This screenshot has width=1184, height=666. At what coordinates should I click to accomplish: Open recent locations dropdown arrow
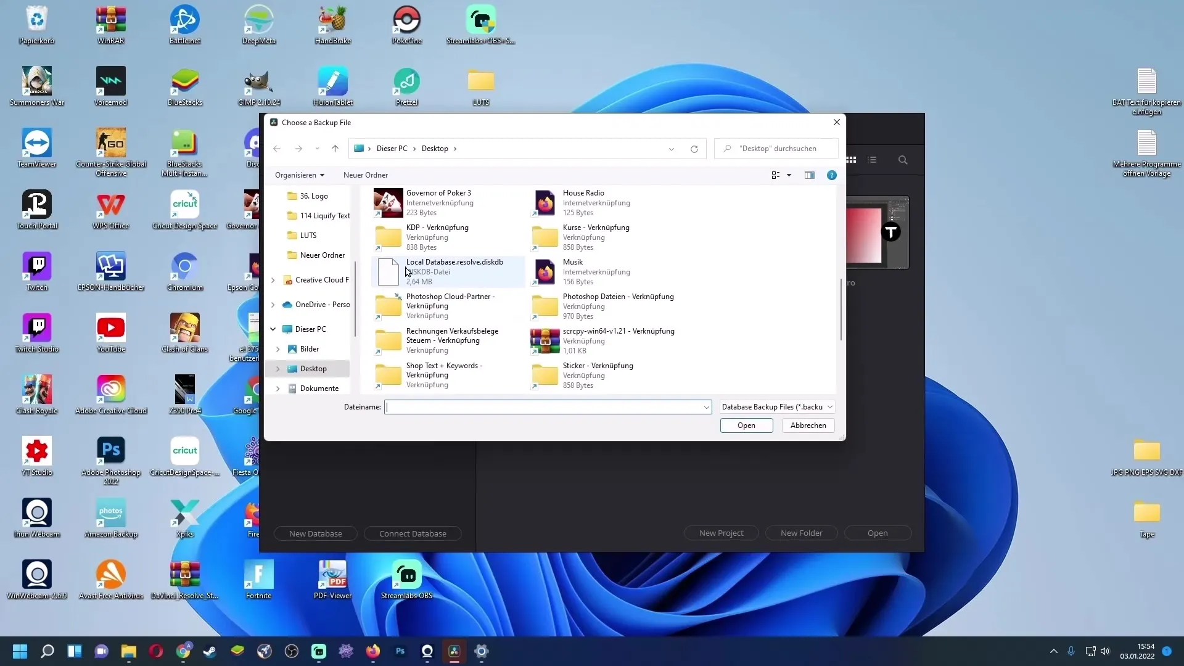coord(317,149)
